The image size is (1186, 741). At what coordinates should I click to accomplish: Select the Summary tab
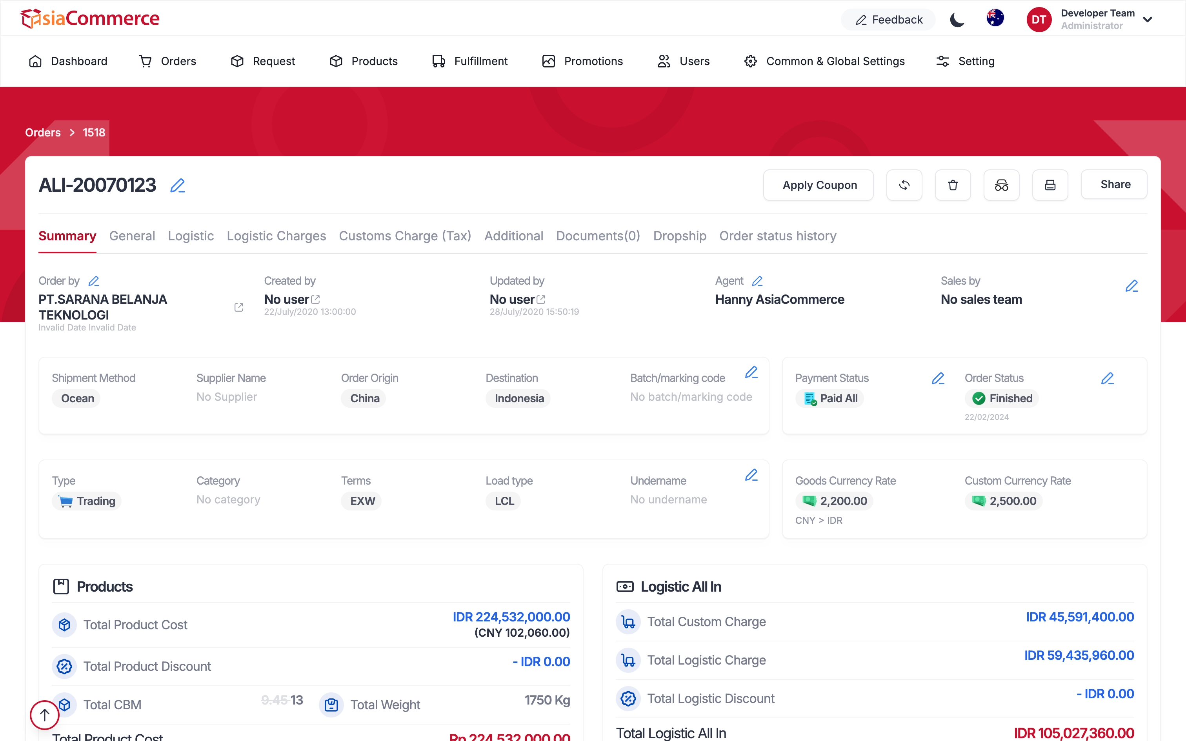[67, 236]
